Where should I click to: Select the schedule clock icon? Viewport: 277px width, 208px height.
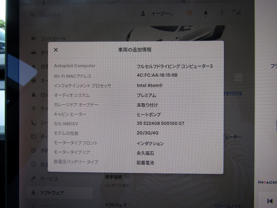tap(34, 150)
